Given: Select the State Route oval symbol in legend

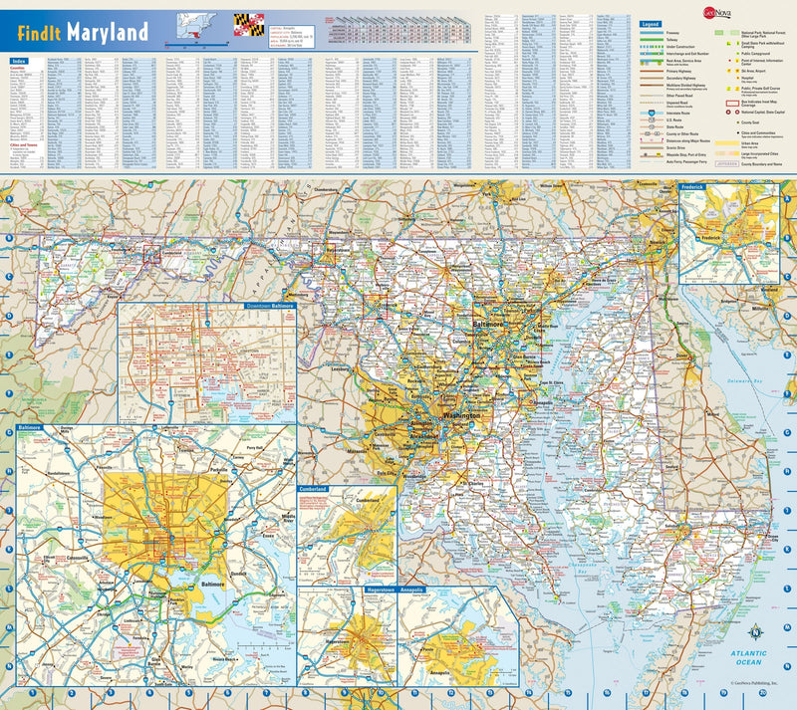Looking at the screenshot, I should click(652, 127).
